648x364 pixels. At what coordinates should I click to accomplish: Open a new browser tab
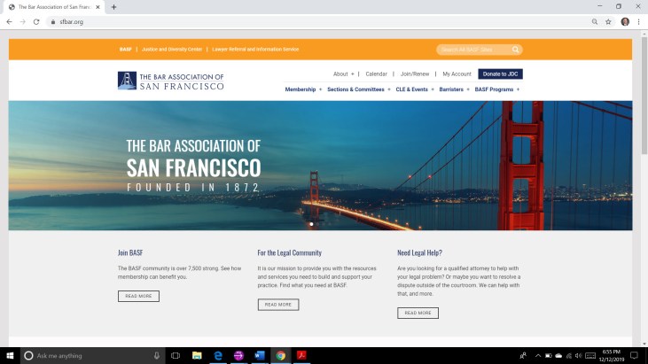(x=113, y=7)
